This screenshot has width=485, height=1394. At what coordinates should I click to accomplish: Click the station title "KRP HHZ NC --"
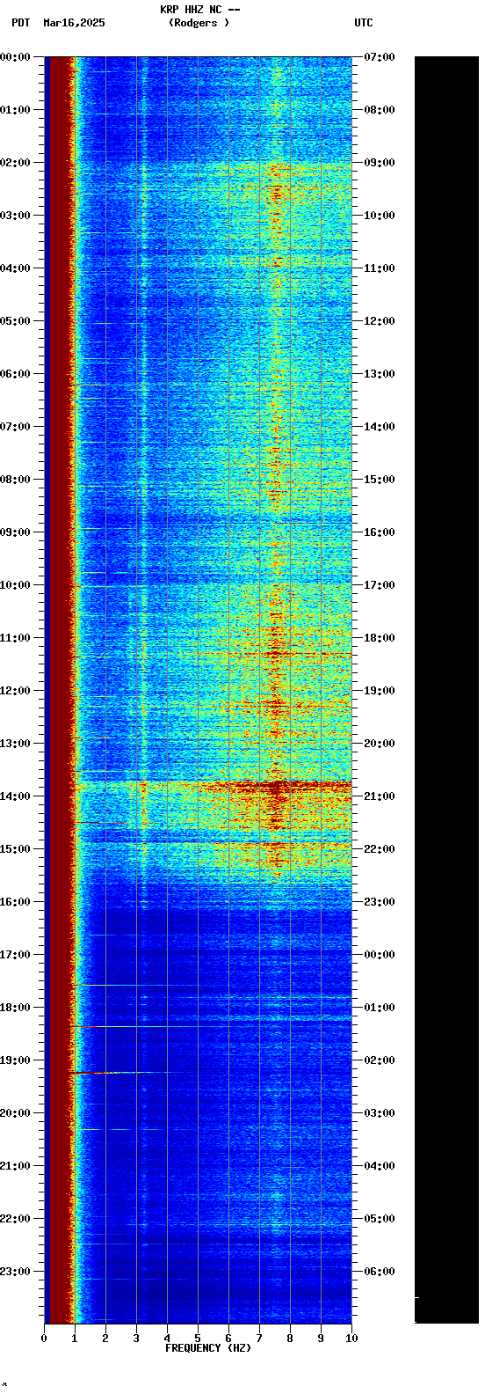pyautogui.click(x=199, y=10)
